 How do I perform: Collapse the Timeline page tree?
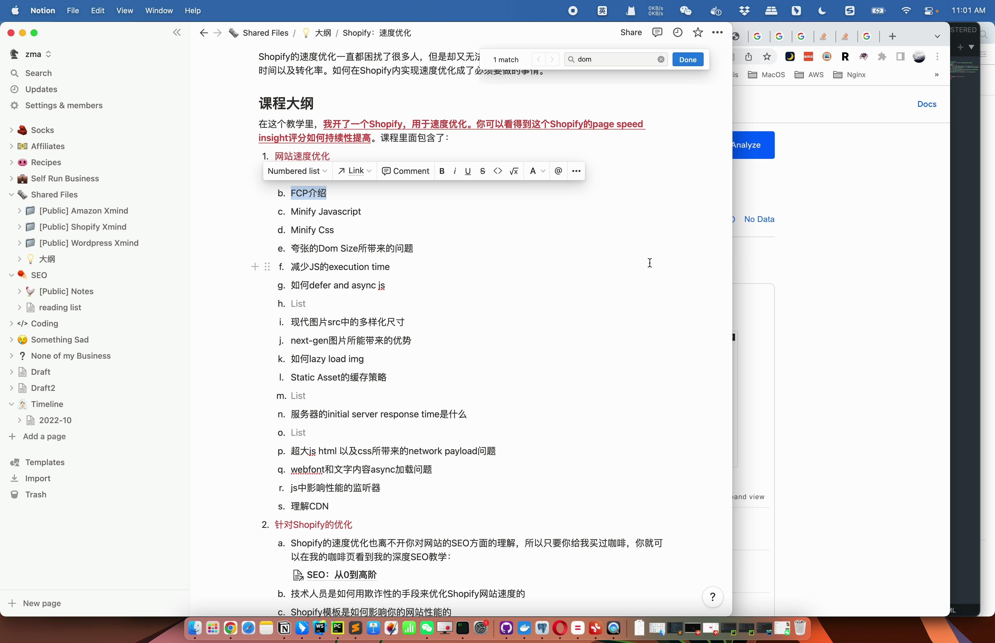pos(11,404)
